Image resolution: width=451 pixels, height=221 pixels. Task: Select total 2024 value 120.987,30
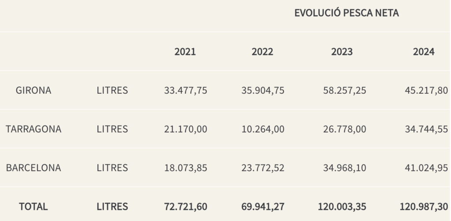tap(424, 206)
